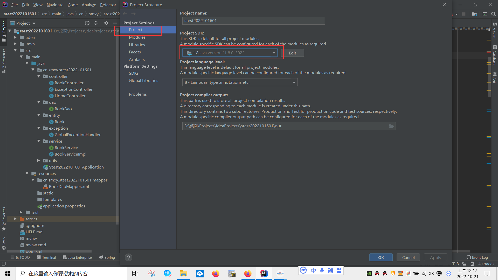Click the OK button
The image size is (498, 280).
click(x=381, y=257)
